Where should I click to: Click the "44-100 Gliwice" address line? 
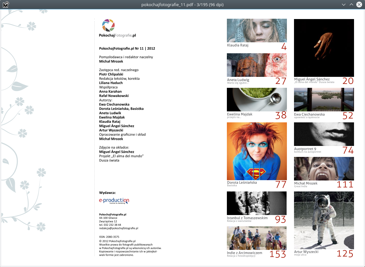click(x=108, y=218)
